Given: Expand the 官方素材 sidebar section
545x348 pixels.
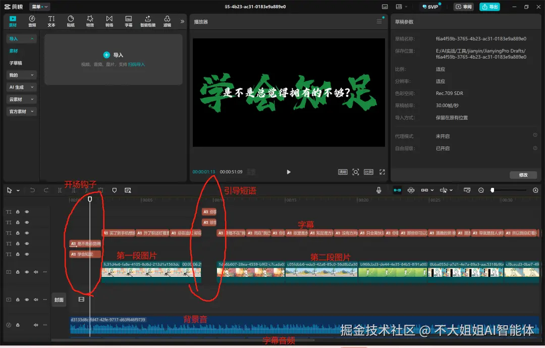Looking at the screenshot, I should tap(22, 112).
